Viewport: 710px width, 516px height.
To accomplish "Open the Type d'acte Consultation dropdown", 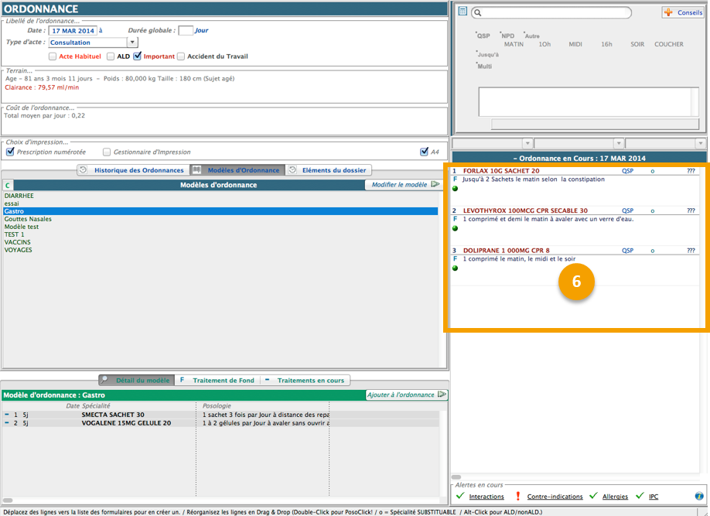I will (131, 43).
